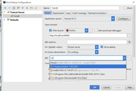Switch to the Deployment tab
This screenshot has width=136, height=91.
58,13
